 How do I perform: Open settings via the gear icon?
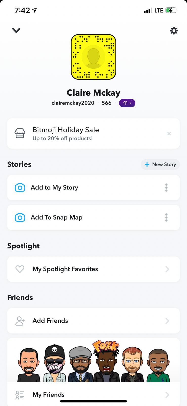[x=174, y=31]
